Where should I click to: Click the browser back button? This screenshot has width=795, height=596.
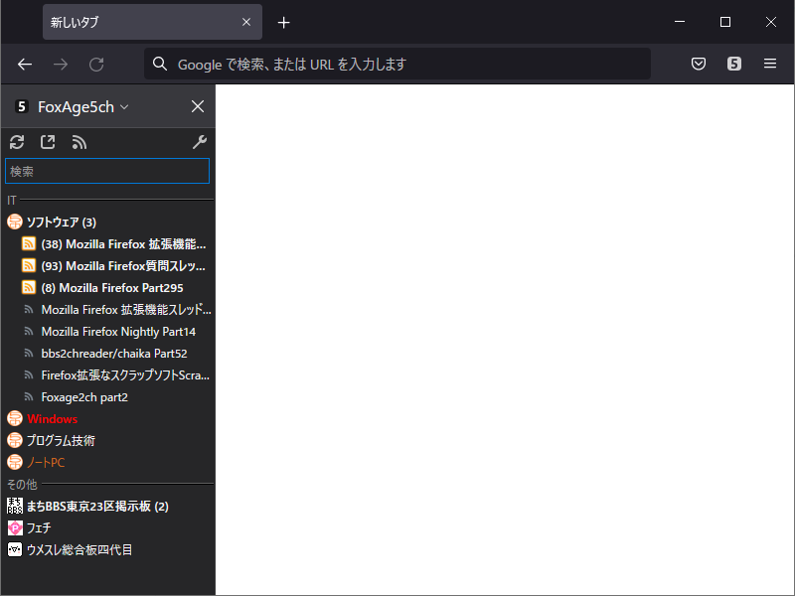tap(25, 64)
